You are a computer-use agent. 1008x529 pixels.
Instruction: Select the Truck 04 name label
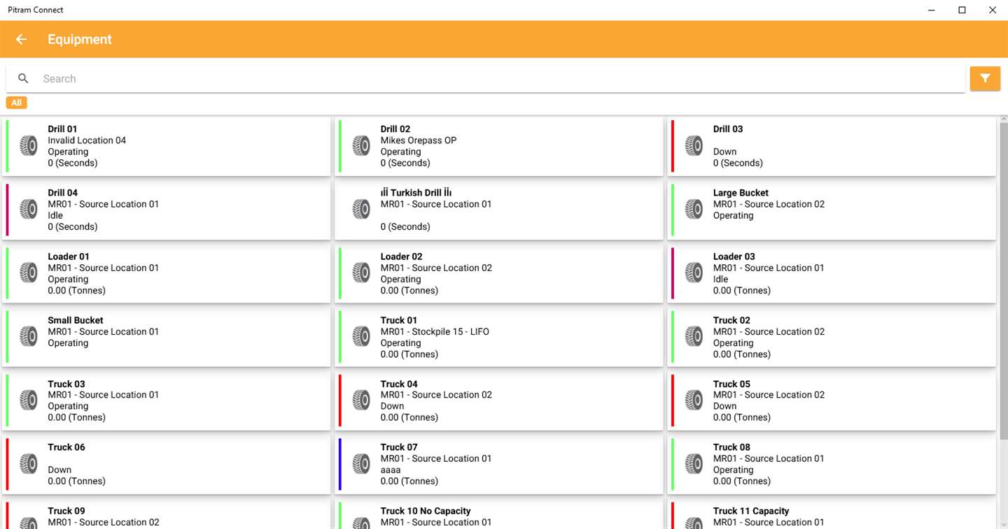click(399, 384)
